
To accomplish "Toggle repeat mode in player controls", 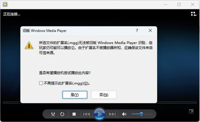I will click(x=62, y=114).
